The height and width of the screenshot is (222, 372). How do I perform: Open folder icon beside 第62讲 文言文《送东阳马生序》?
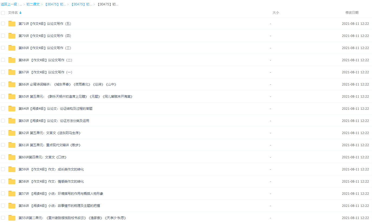(x=12, y=133)
